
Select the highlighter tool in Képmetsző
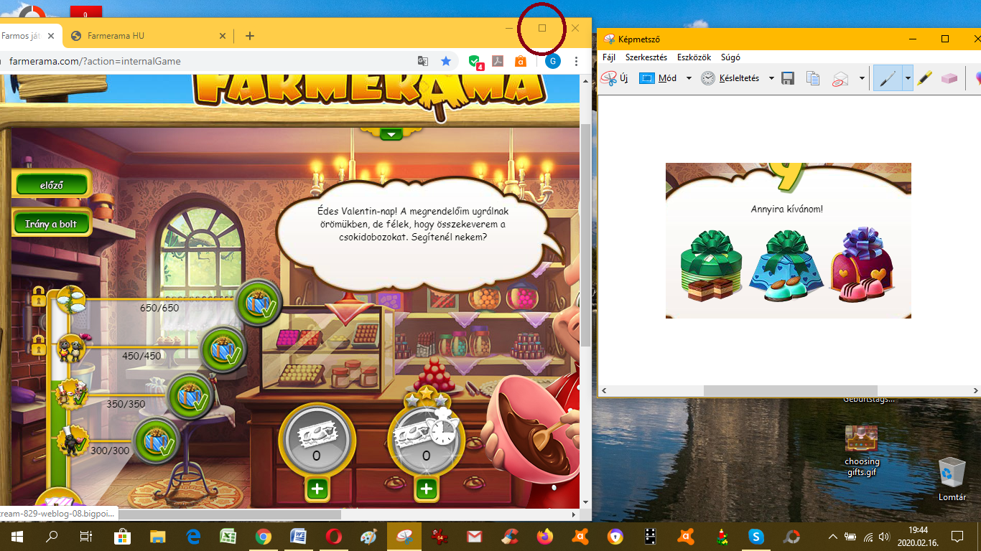coord(925,78)
